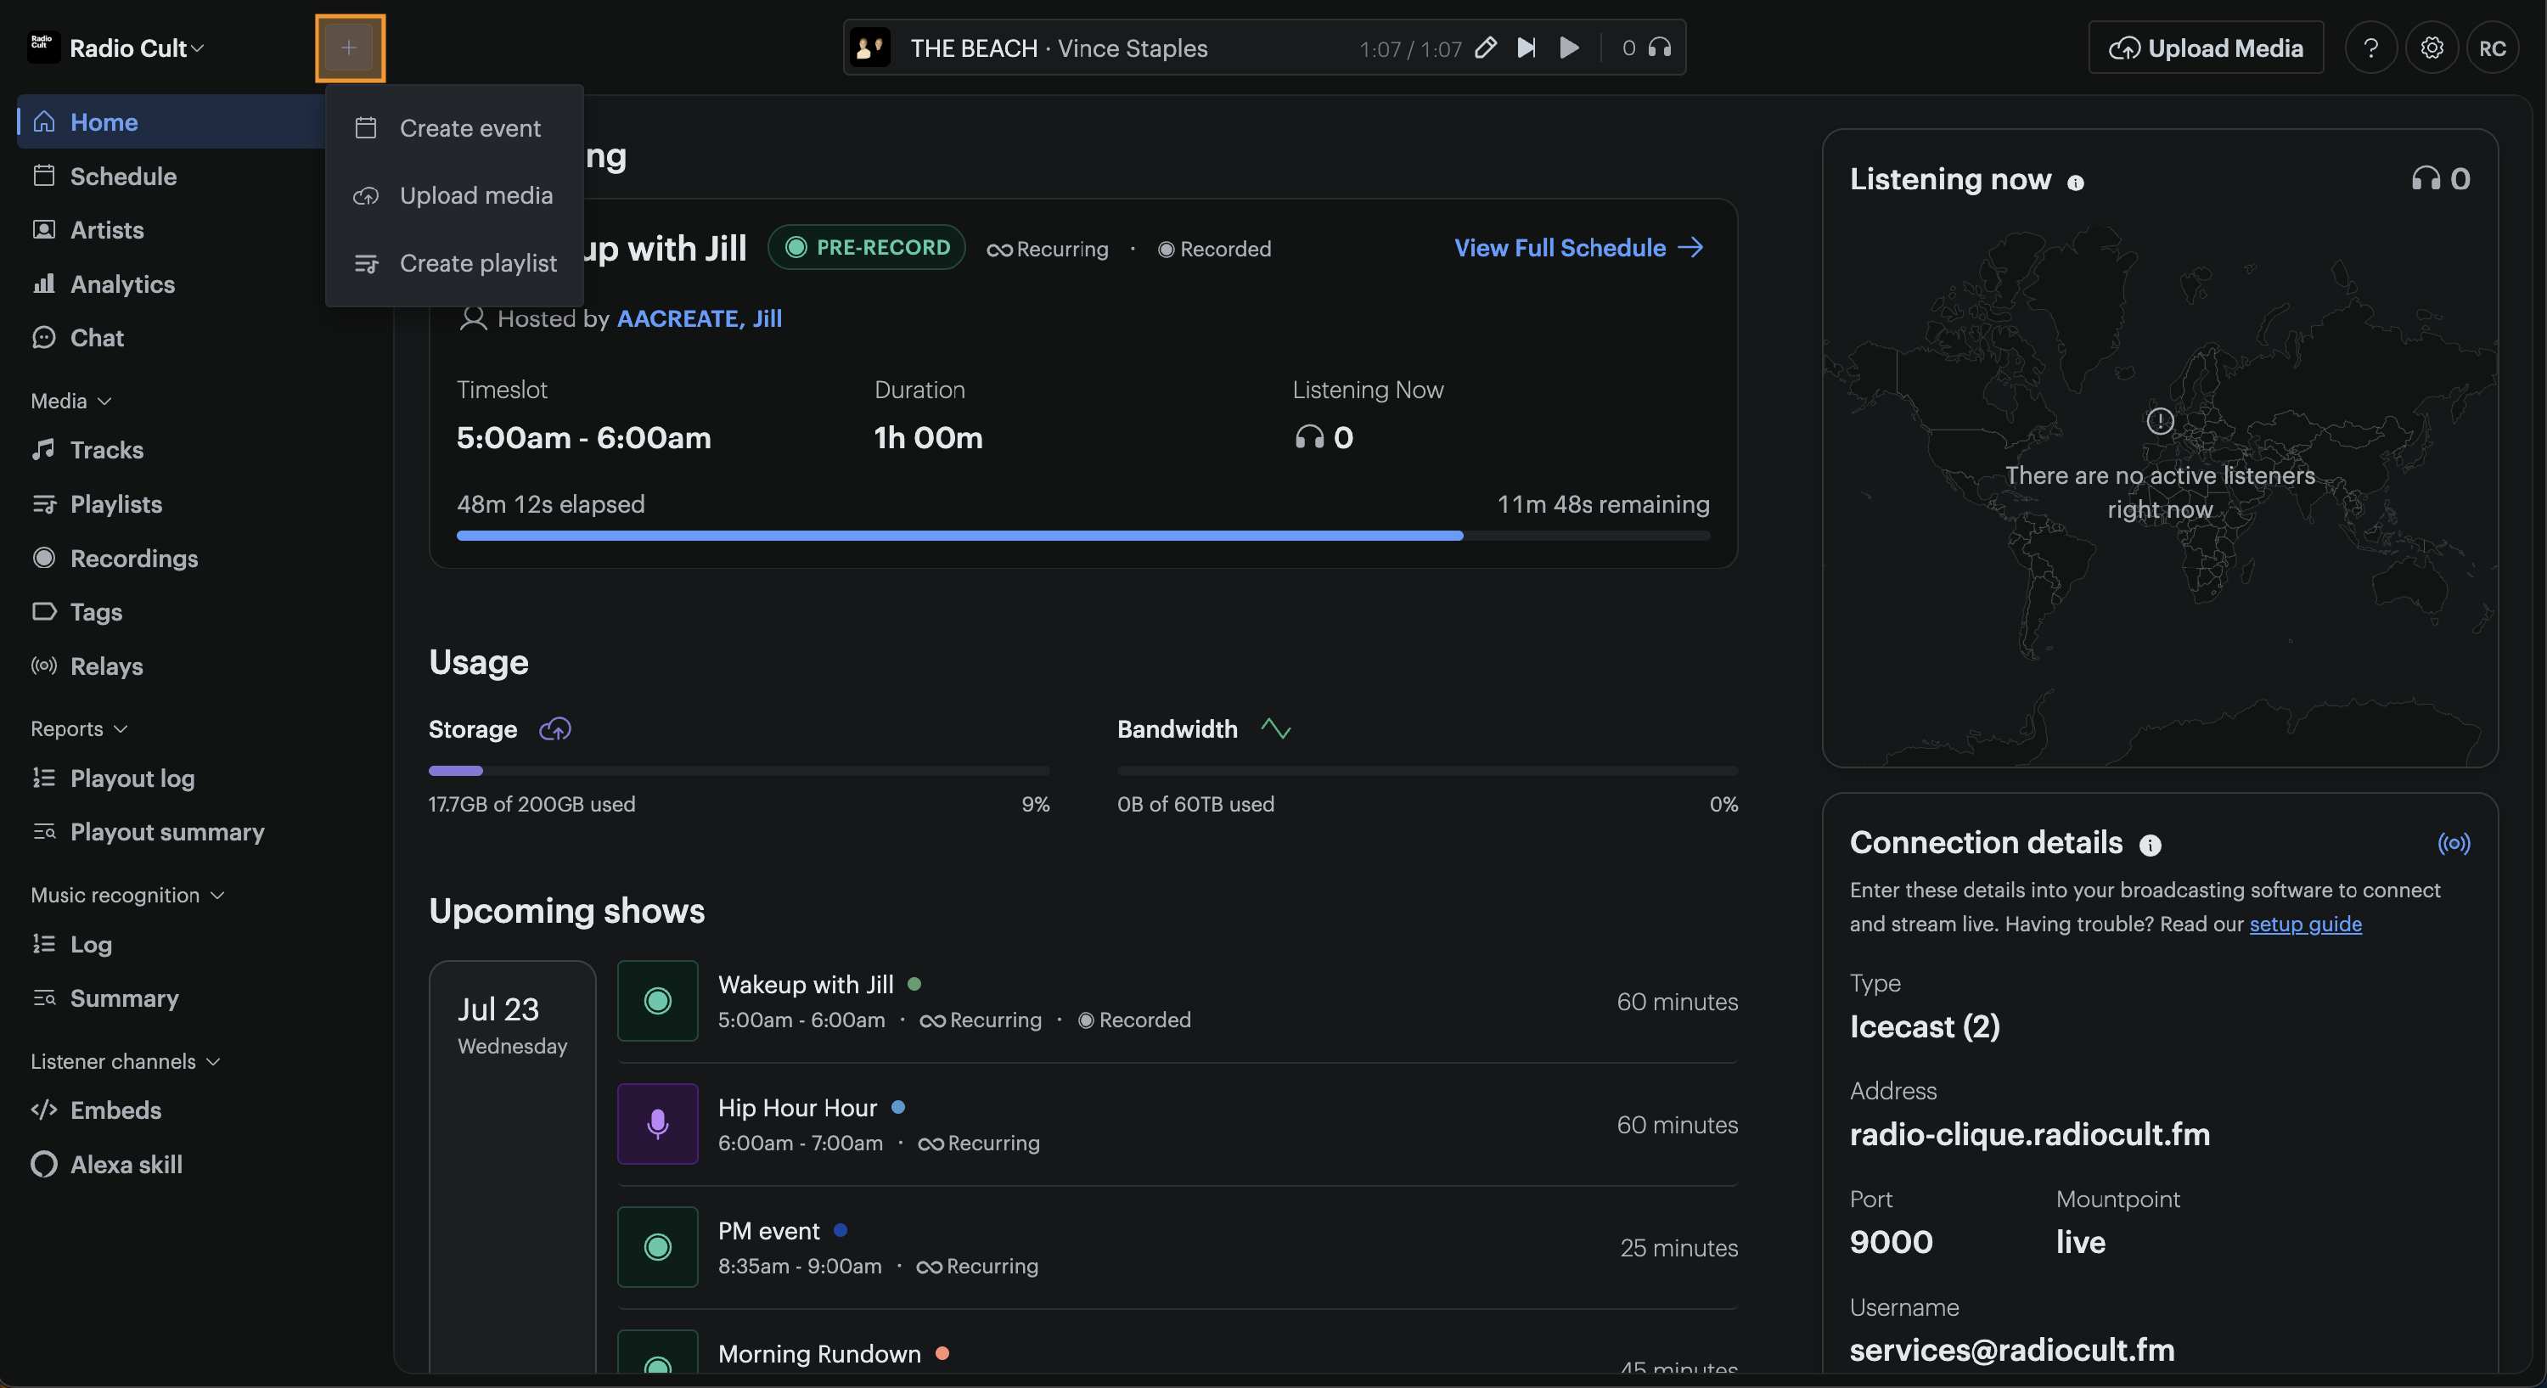Click the port value 9000
2547x1388 pixels.
(x=1891, y=1242)
